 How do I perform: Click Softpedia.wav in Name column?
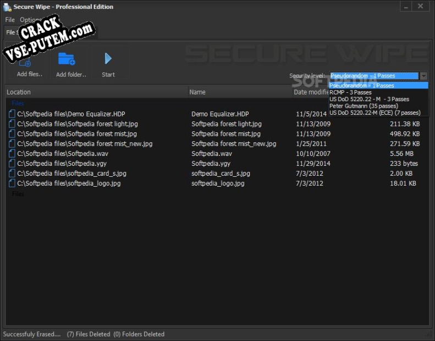point(212,153)
